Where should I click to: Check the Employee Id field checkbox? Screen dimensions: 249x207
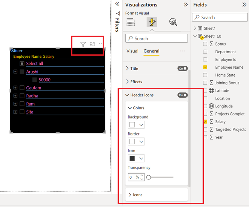(x=205, y=59)
